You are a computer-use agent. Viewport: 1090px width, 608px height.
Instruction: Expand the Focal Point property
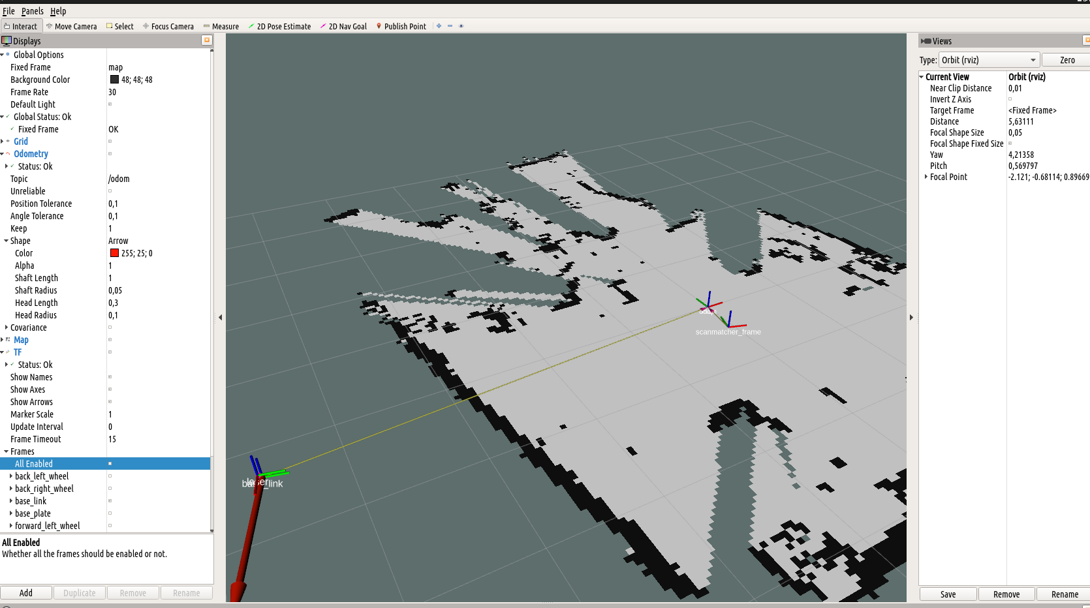click(926, 177)
